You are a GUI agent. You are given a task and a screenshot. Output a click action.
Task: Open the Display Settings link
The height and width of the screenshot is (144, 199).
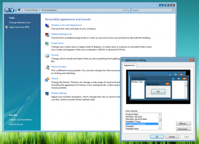coord(59,93)
